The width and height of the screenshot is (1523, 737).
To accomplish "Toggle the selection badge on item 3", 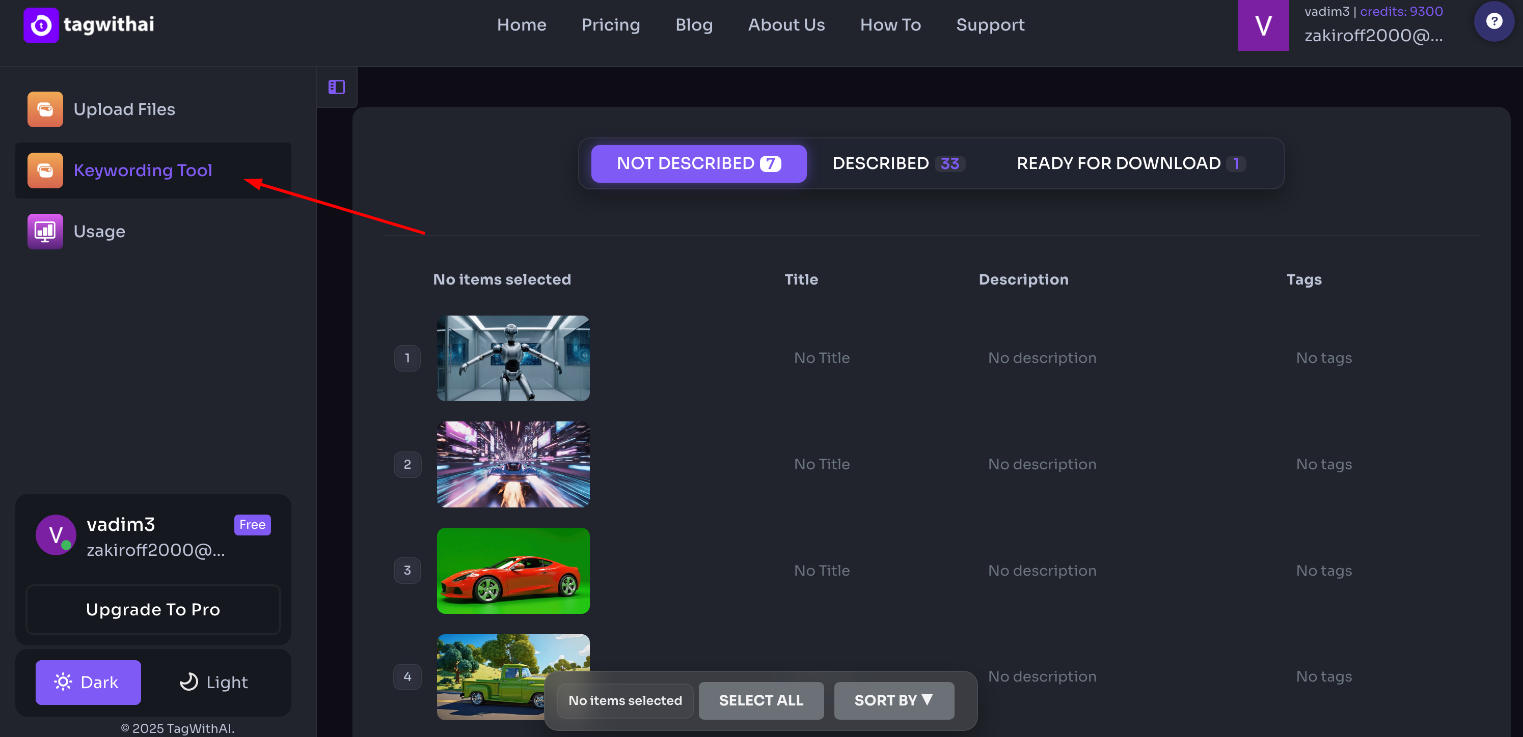I will 407,570.
